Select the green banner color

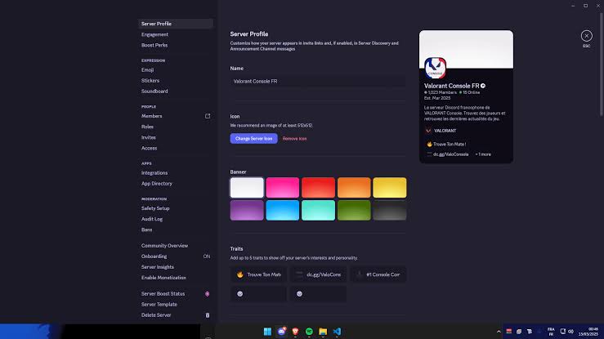[x=354, y=210]
